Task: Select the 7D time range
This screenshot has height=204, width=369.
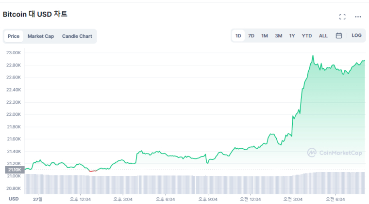Action: click(251, 36)
